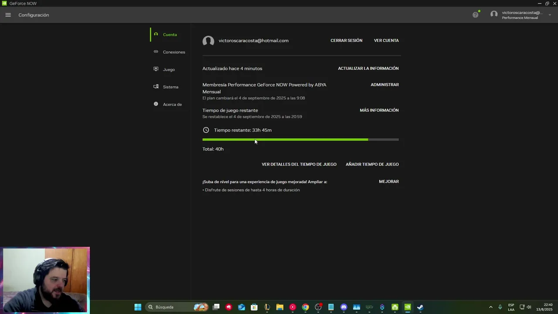This screenshot has height=314, width=558.
Task: Click the user avatar icon in header
Action: 494,14
